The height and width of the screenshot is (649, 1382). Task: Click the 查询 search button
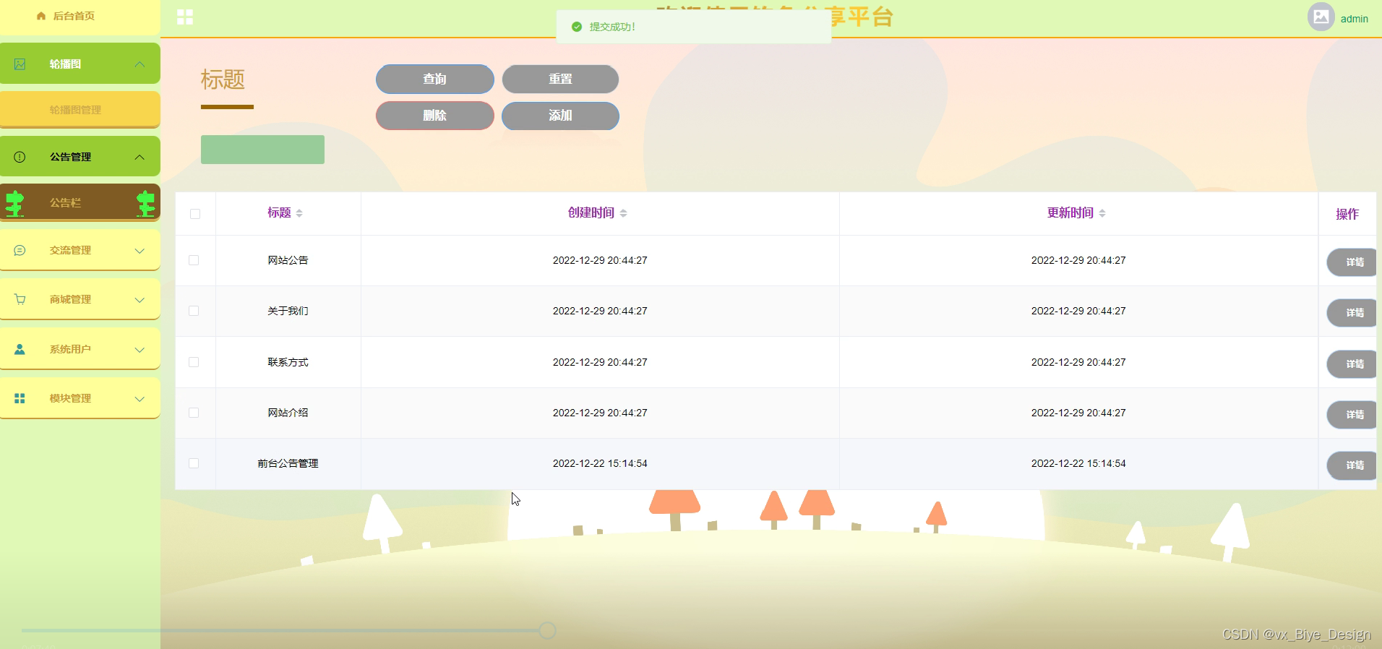pyautogui.click(x=435, y=79)
